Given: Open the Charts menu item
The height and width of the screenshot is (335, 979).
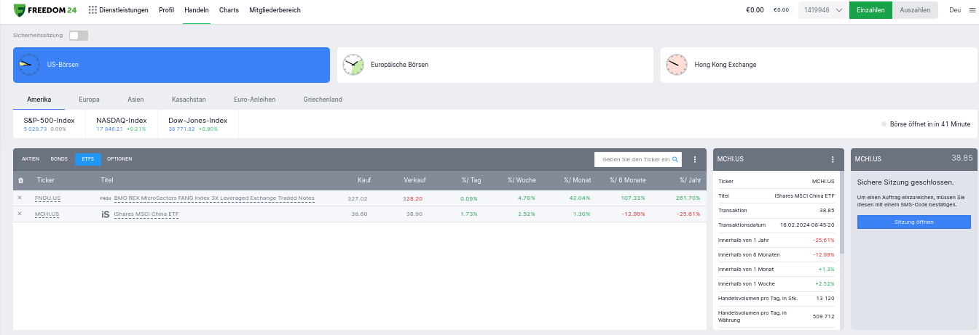Looking at the screenshot, I should (x=229, y=10).
